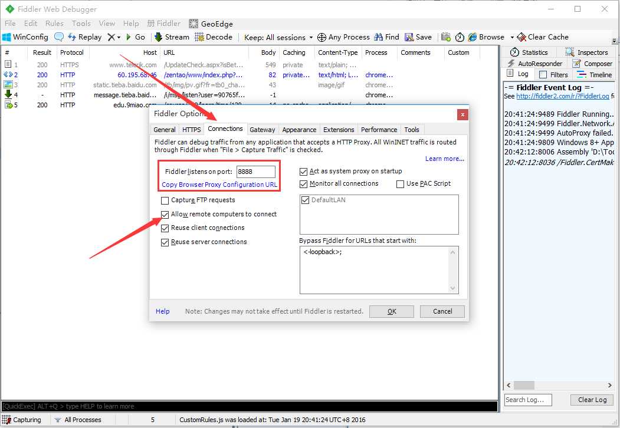Open the Remove sessions X dropdown arrow
Screen dimensions: 620x428
(119, 37)
